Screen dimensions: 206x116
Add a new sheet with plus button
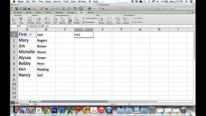point(40,101)
